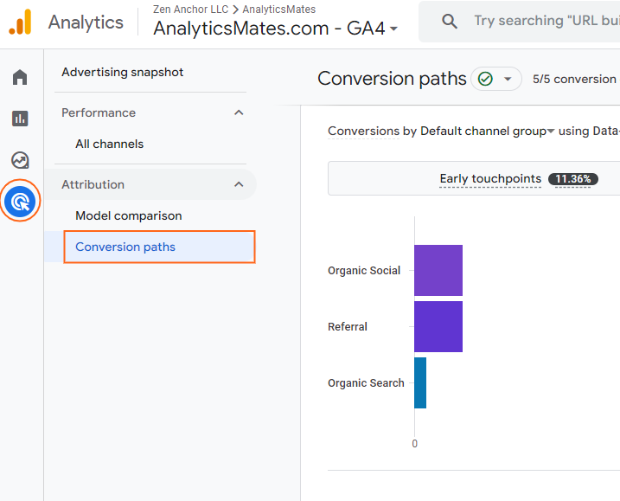Click the Google Analytics logo icon
620x501 pixels.
coord(20,22)
